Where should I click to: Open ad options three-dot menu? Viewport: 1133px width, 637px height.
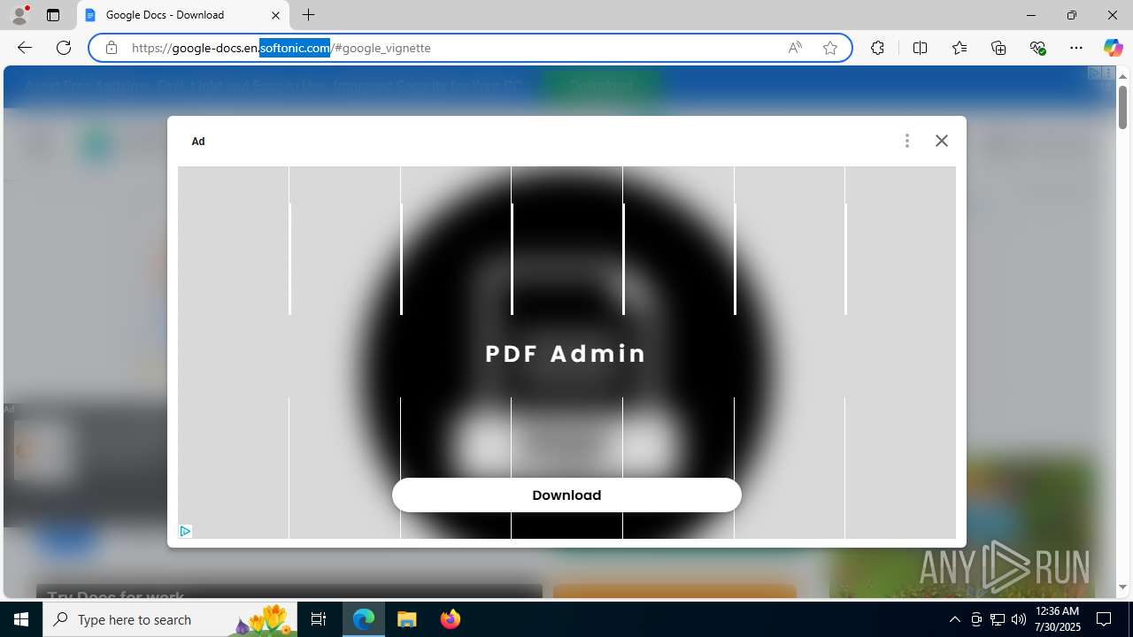tap(906, 141)
